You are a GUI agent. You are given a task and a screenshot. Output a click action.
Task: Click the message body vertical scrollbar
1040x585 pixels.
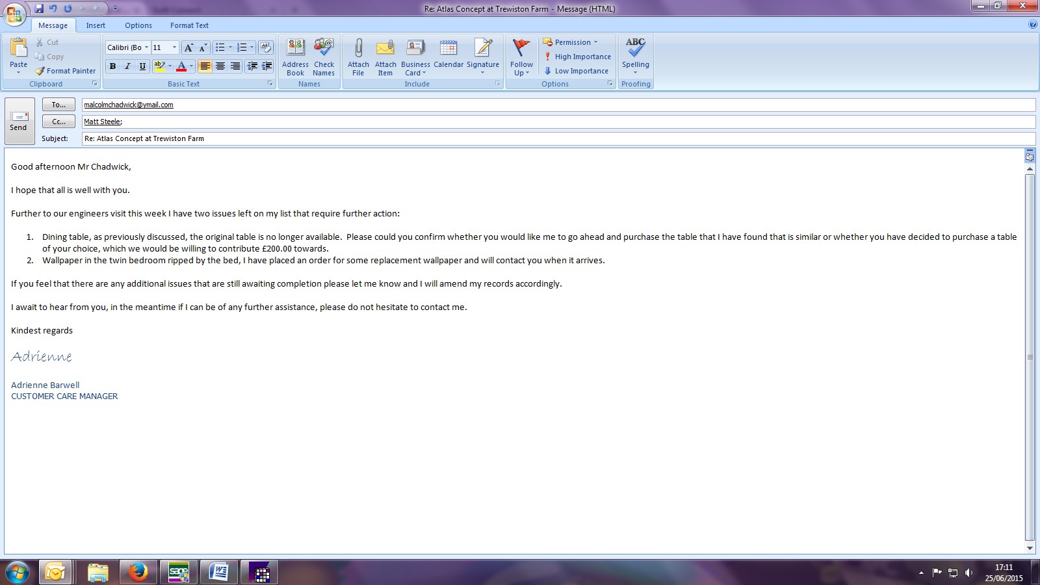[1030, 357]
